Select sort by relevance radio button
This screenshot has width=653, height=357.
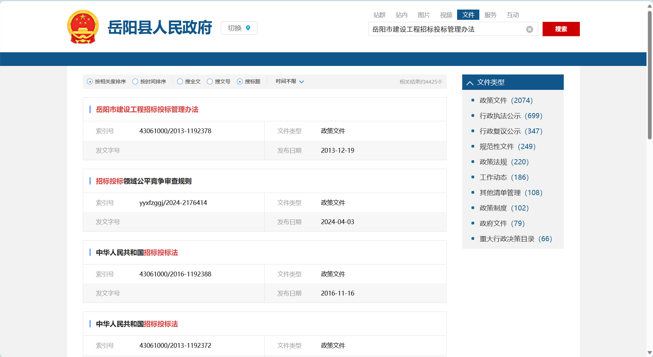click(90, 82)
